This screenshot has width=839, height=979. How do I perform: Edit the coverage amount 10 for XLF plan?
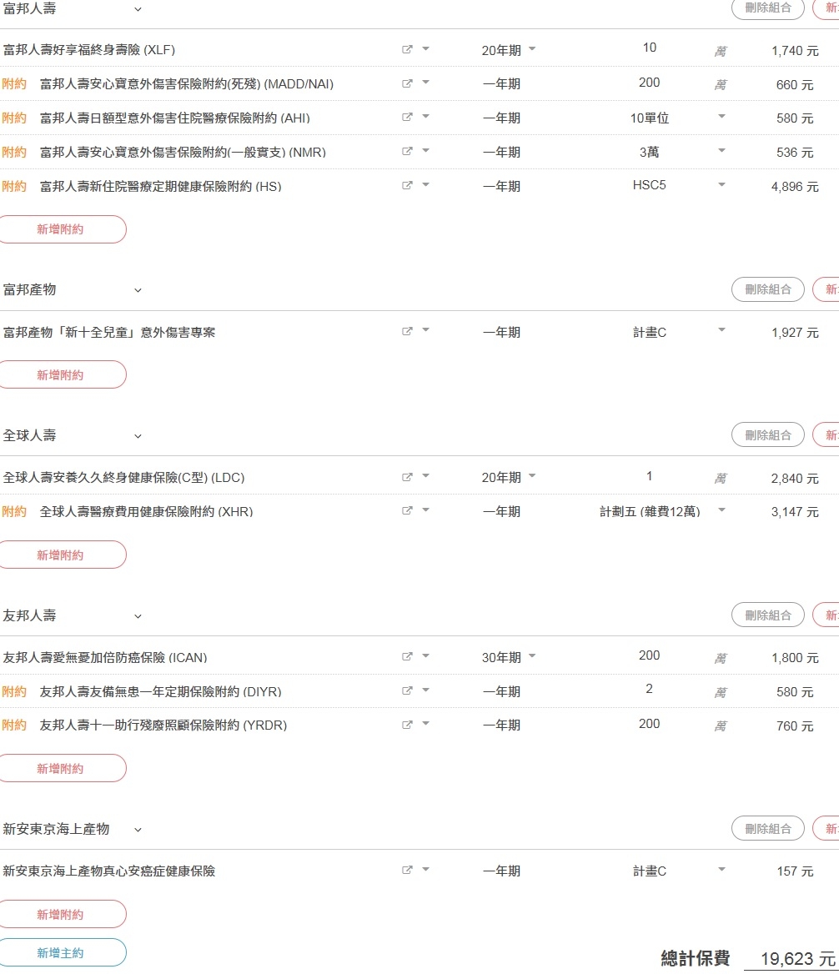click(649, 48)
